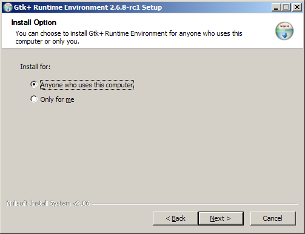Screen dimensions: 305x234
Task: Click the 'Install for:' label
Action: tap(35, 67)
